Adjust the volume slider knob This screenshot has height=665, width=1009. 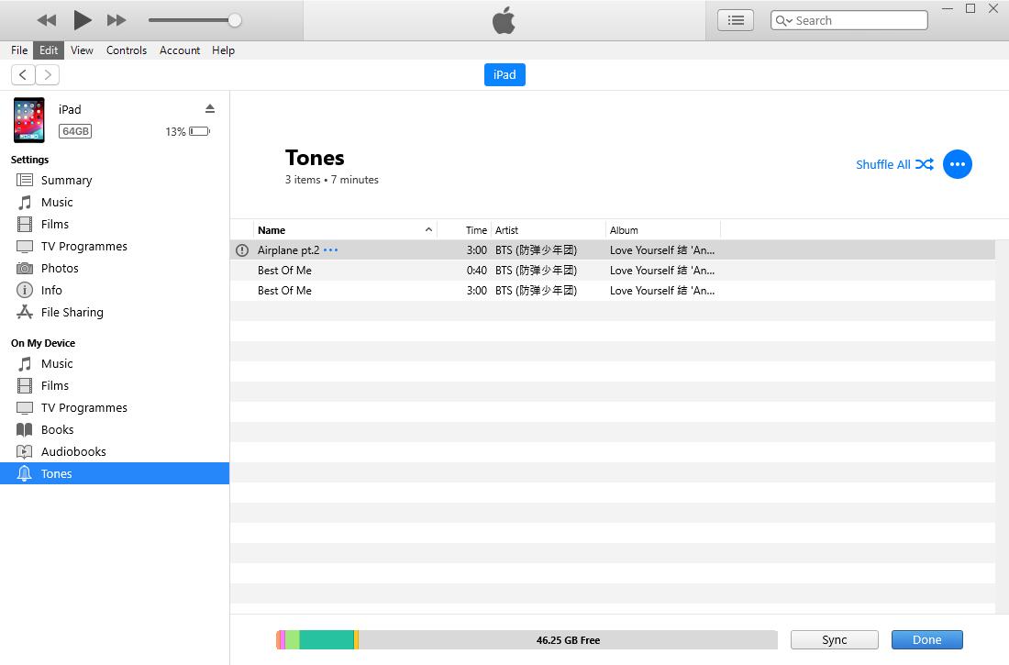click(235, 20)
